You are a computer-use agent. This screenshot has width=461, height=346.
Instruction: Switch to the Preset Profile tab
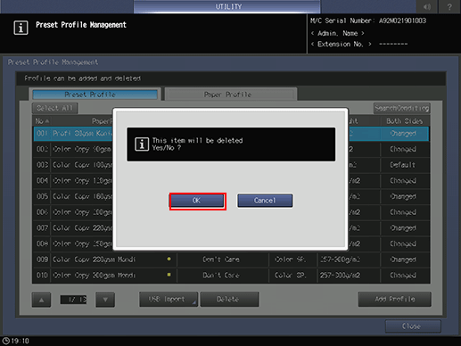(x=95, y=95)
